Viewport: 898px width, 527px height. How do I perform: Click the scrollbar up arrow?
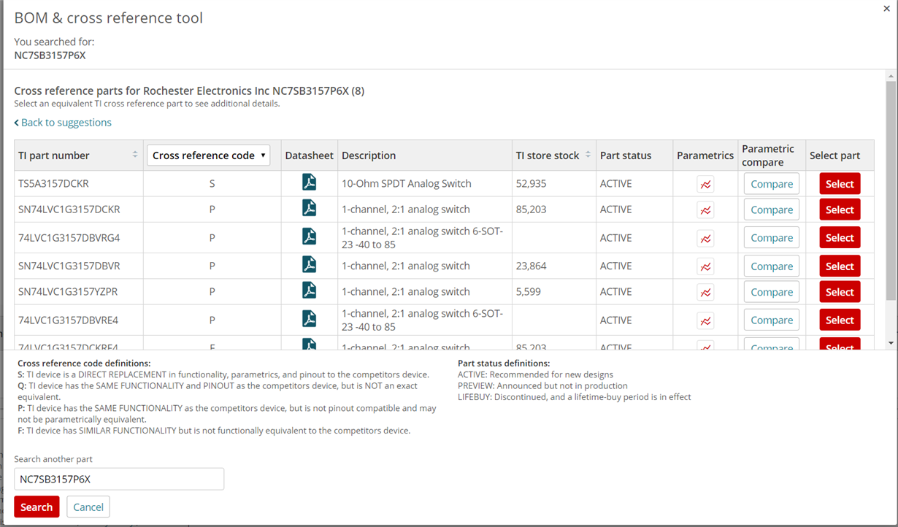click(x=891, y=76)
